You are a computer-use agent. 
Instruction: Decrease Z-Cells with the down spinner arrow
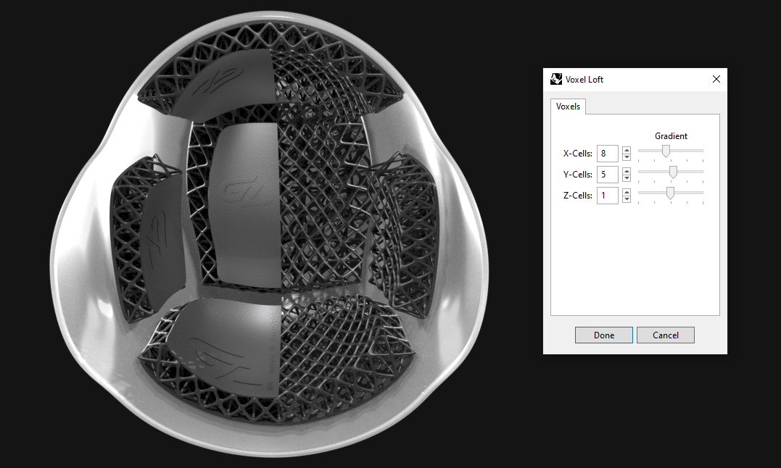[x=626, y=199]
